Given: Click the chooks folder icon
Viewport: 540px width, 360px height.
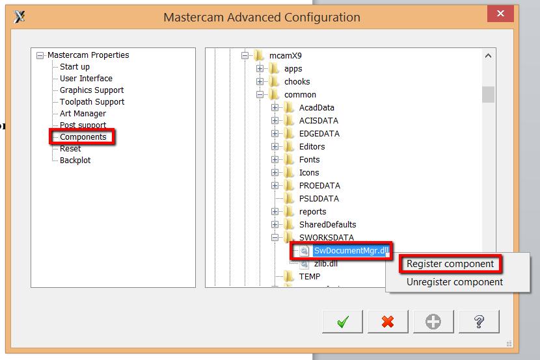Looking at the screenshot, I should (274, 81).
